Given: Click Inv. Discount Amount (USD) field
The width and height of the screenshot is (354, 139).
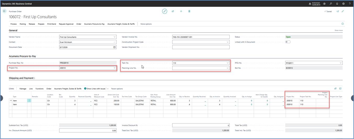Looking at the screenshot, I should tap(88, 130).
